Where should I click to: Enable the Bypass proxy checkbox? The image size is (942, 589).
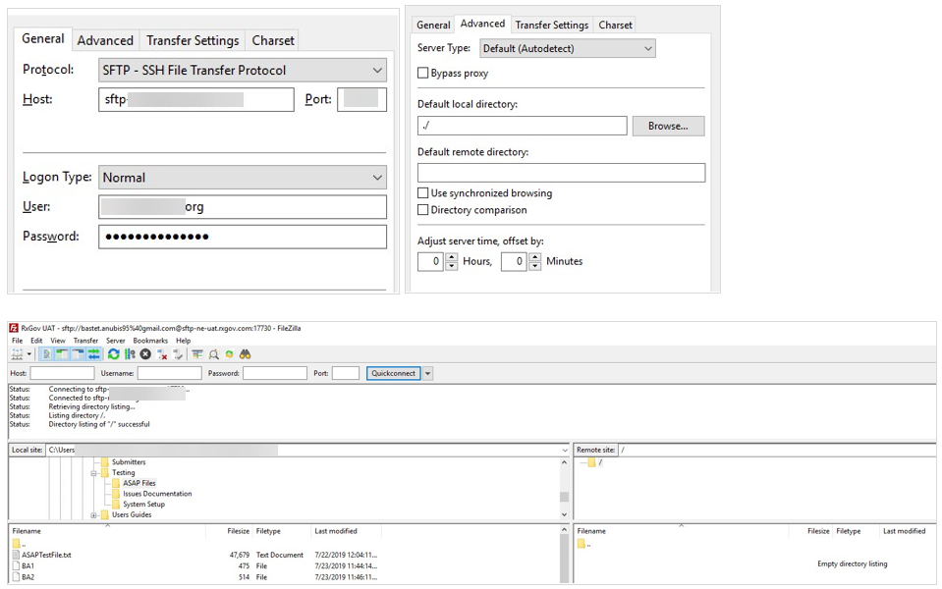click(x=423, y=73)
